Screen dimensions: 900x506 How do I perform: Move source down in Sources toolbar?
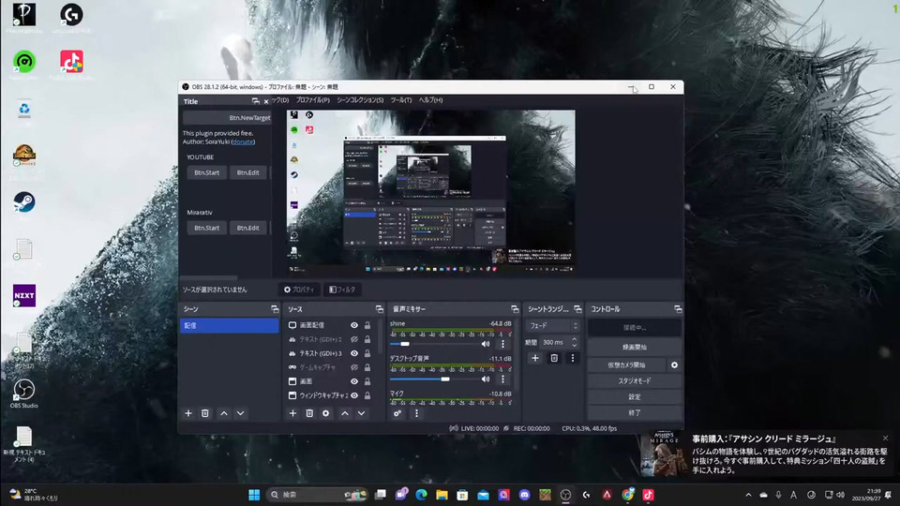362,413
